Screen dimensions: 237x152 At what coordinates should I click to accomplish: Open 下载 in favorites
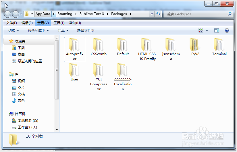coord(18,48)
